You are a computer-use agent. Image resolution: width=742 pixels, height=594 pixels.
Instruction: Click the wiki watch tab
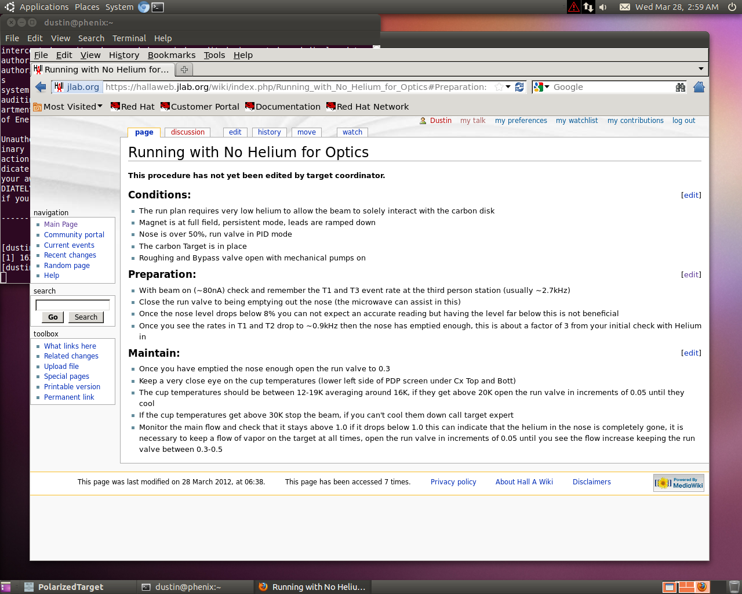coord(352,132)
